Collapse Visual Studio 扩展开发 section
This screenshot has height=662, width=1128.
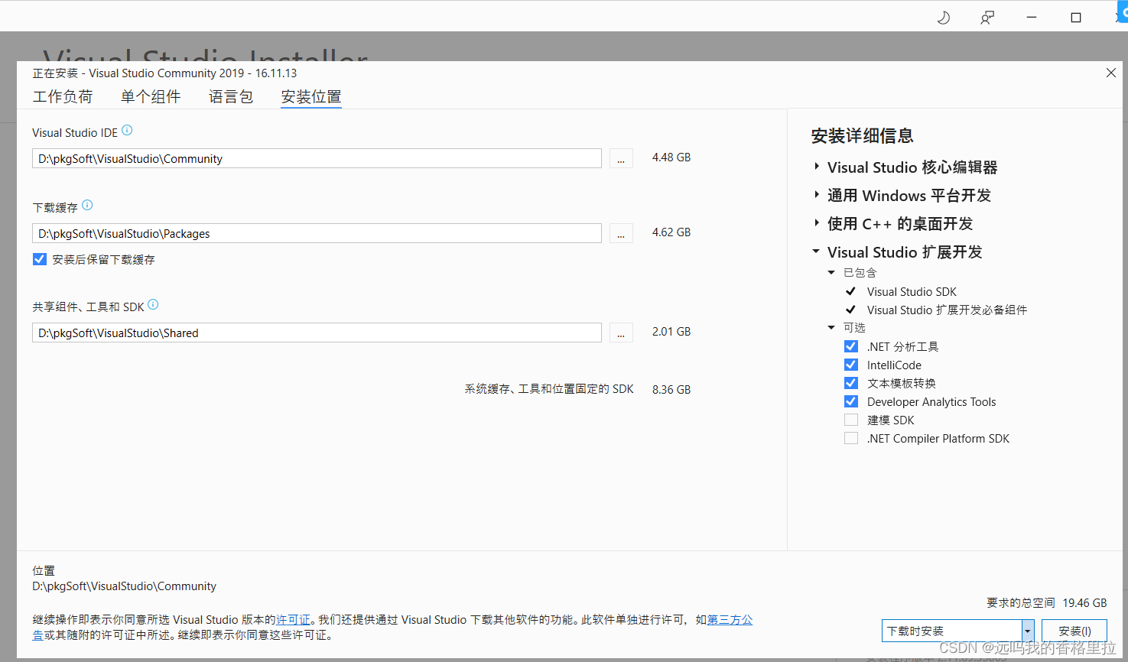pos(816,251)
